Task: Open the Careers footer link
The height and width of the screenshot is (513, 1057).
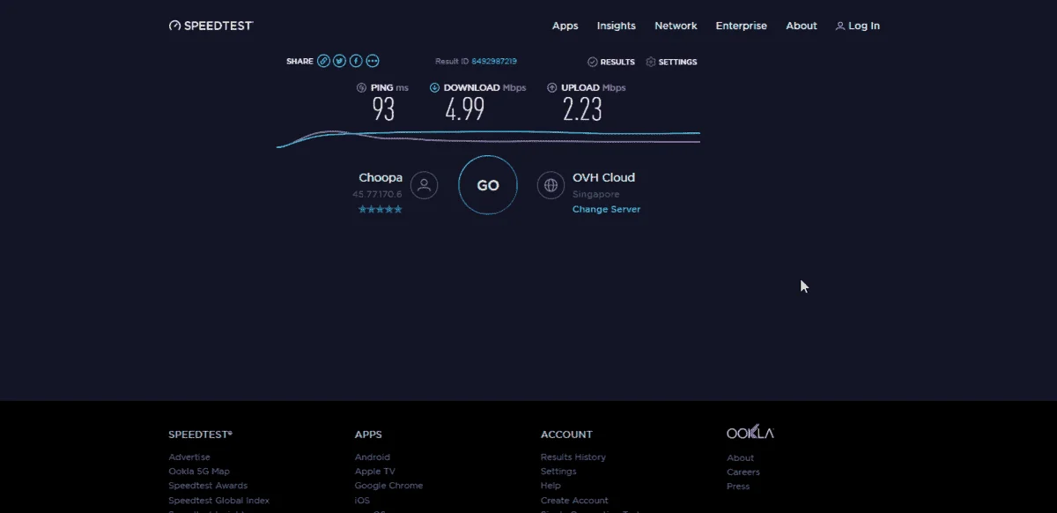Action: click(743, 472)
